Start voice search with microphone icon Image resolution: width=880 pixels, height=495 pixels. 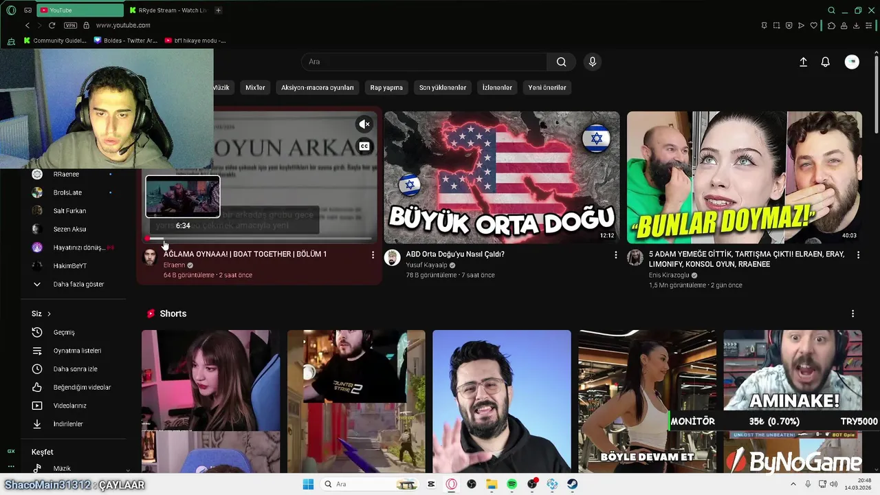tap(593, 62)
